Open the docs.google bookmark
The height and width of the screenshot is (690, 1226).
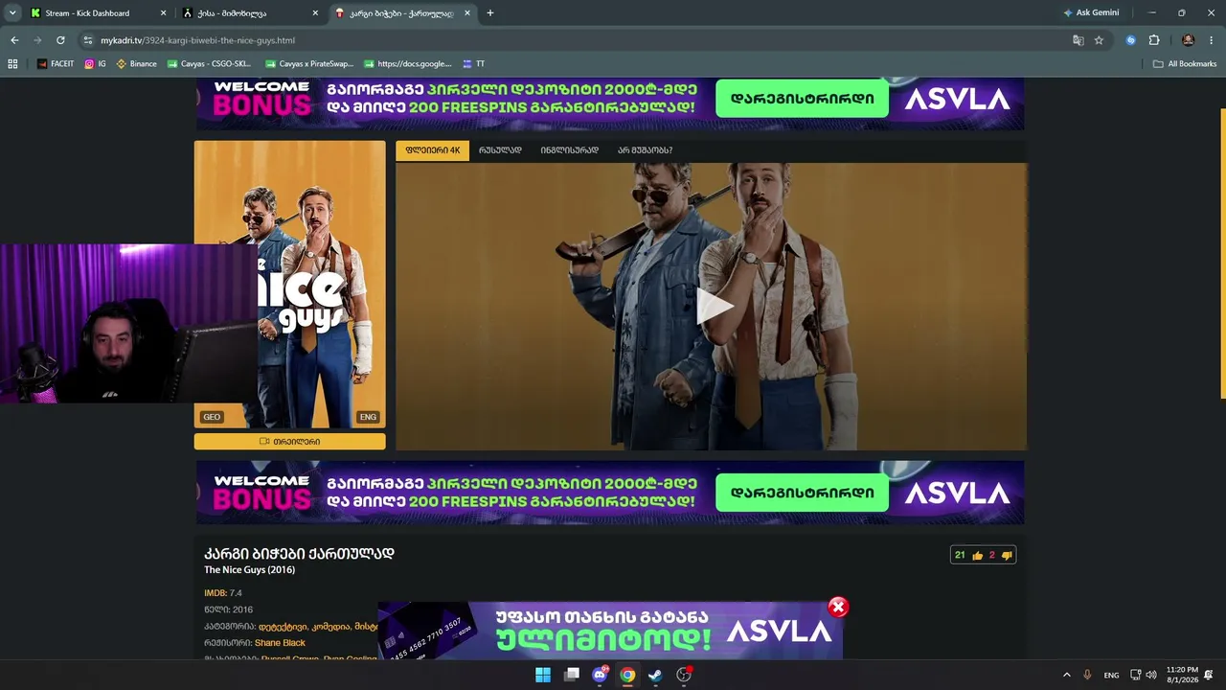tap(407, 64)
